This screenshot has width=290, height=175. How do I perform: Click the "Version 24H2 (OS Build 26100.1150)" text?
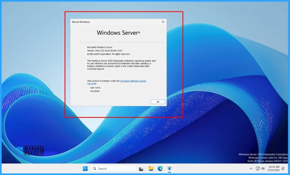tap(105, 51)
